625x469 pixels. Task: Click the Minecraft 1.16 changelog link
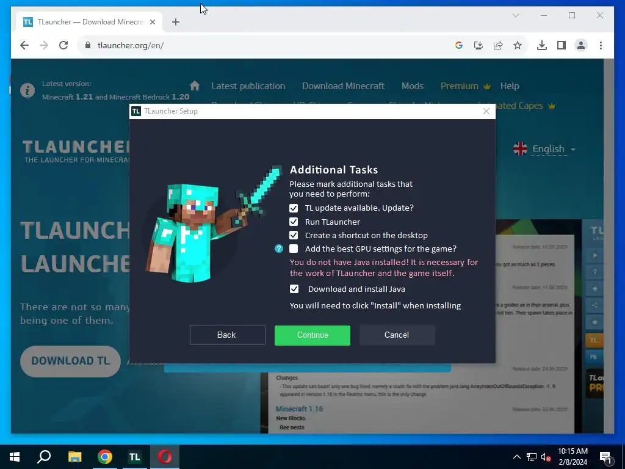click(x=299, y=409)
